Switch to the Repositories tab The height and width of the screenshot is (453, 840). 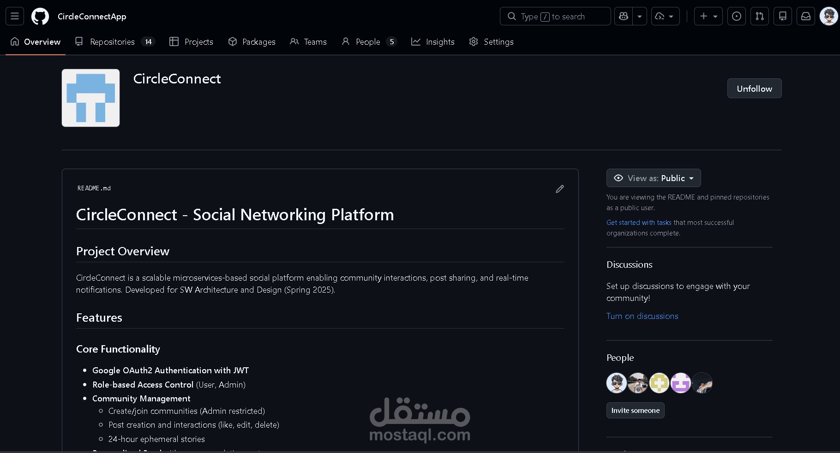[x=115, y=42]
